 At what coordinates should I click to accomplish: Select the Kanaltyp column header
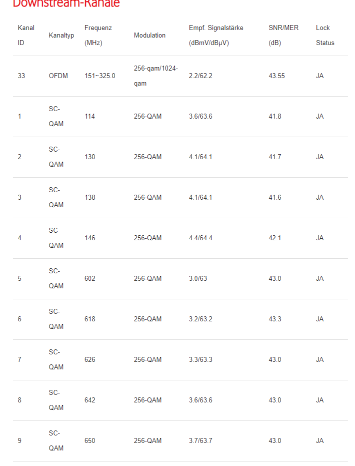pyautogui.click(x=61, y=36)
